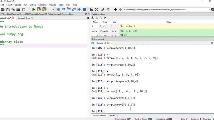Viewport: 214px width, 120px height.
Task: Open the PYTHONPATH manager
Action: click(108, 9)
